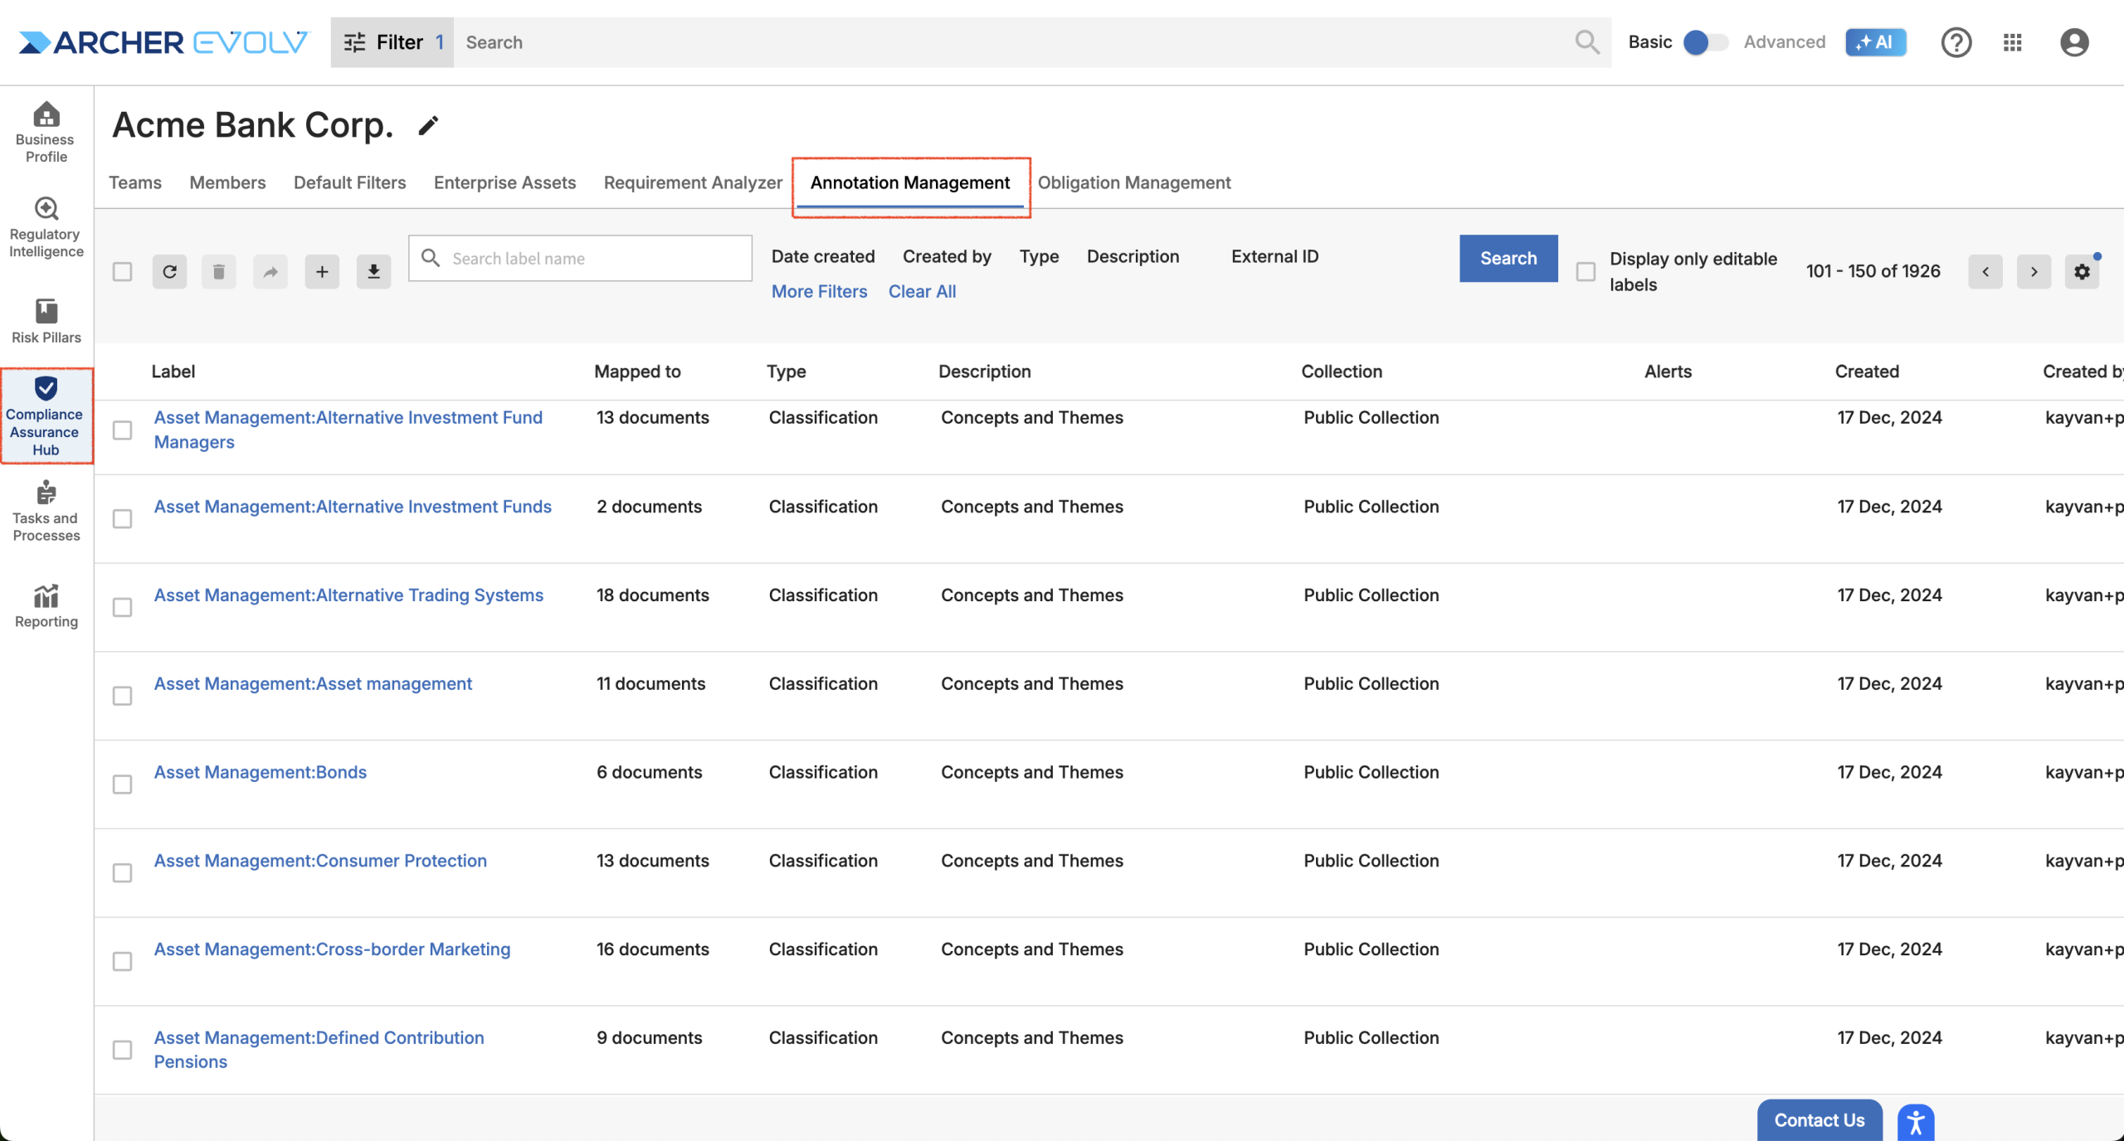
Task: Click the add new label plus icon
Action: [x=322, y=271]
